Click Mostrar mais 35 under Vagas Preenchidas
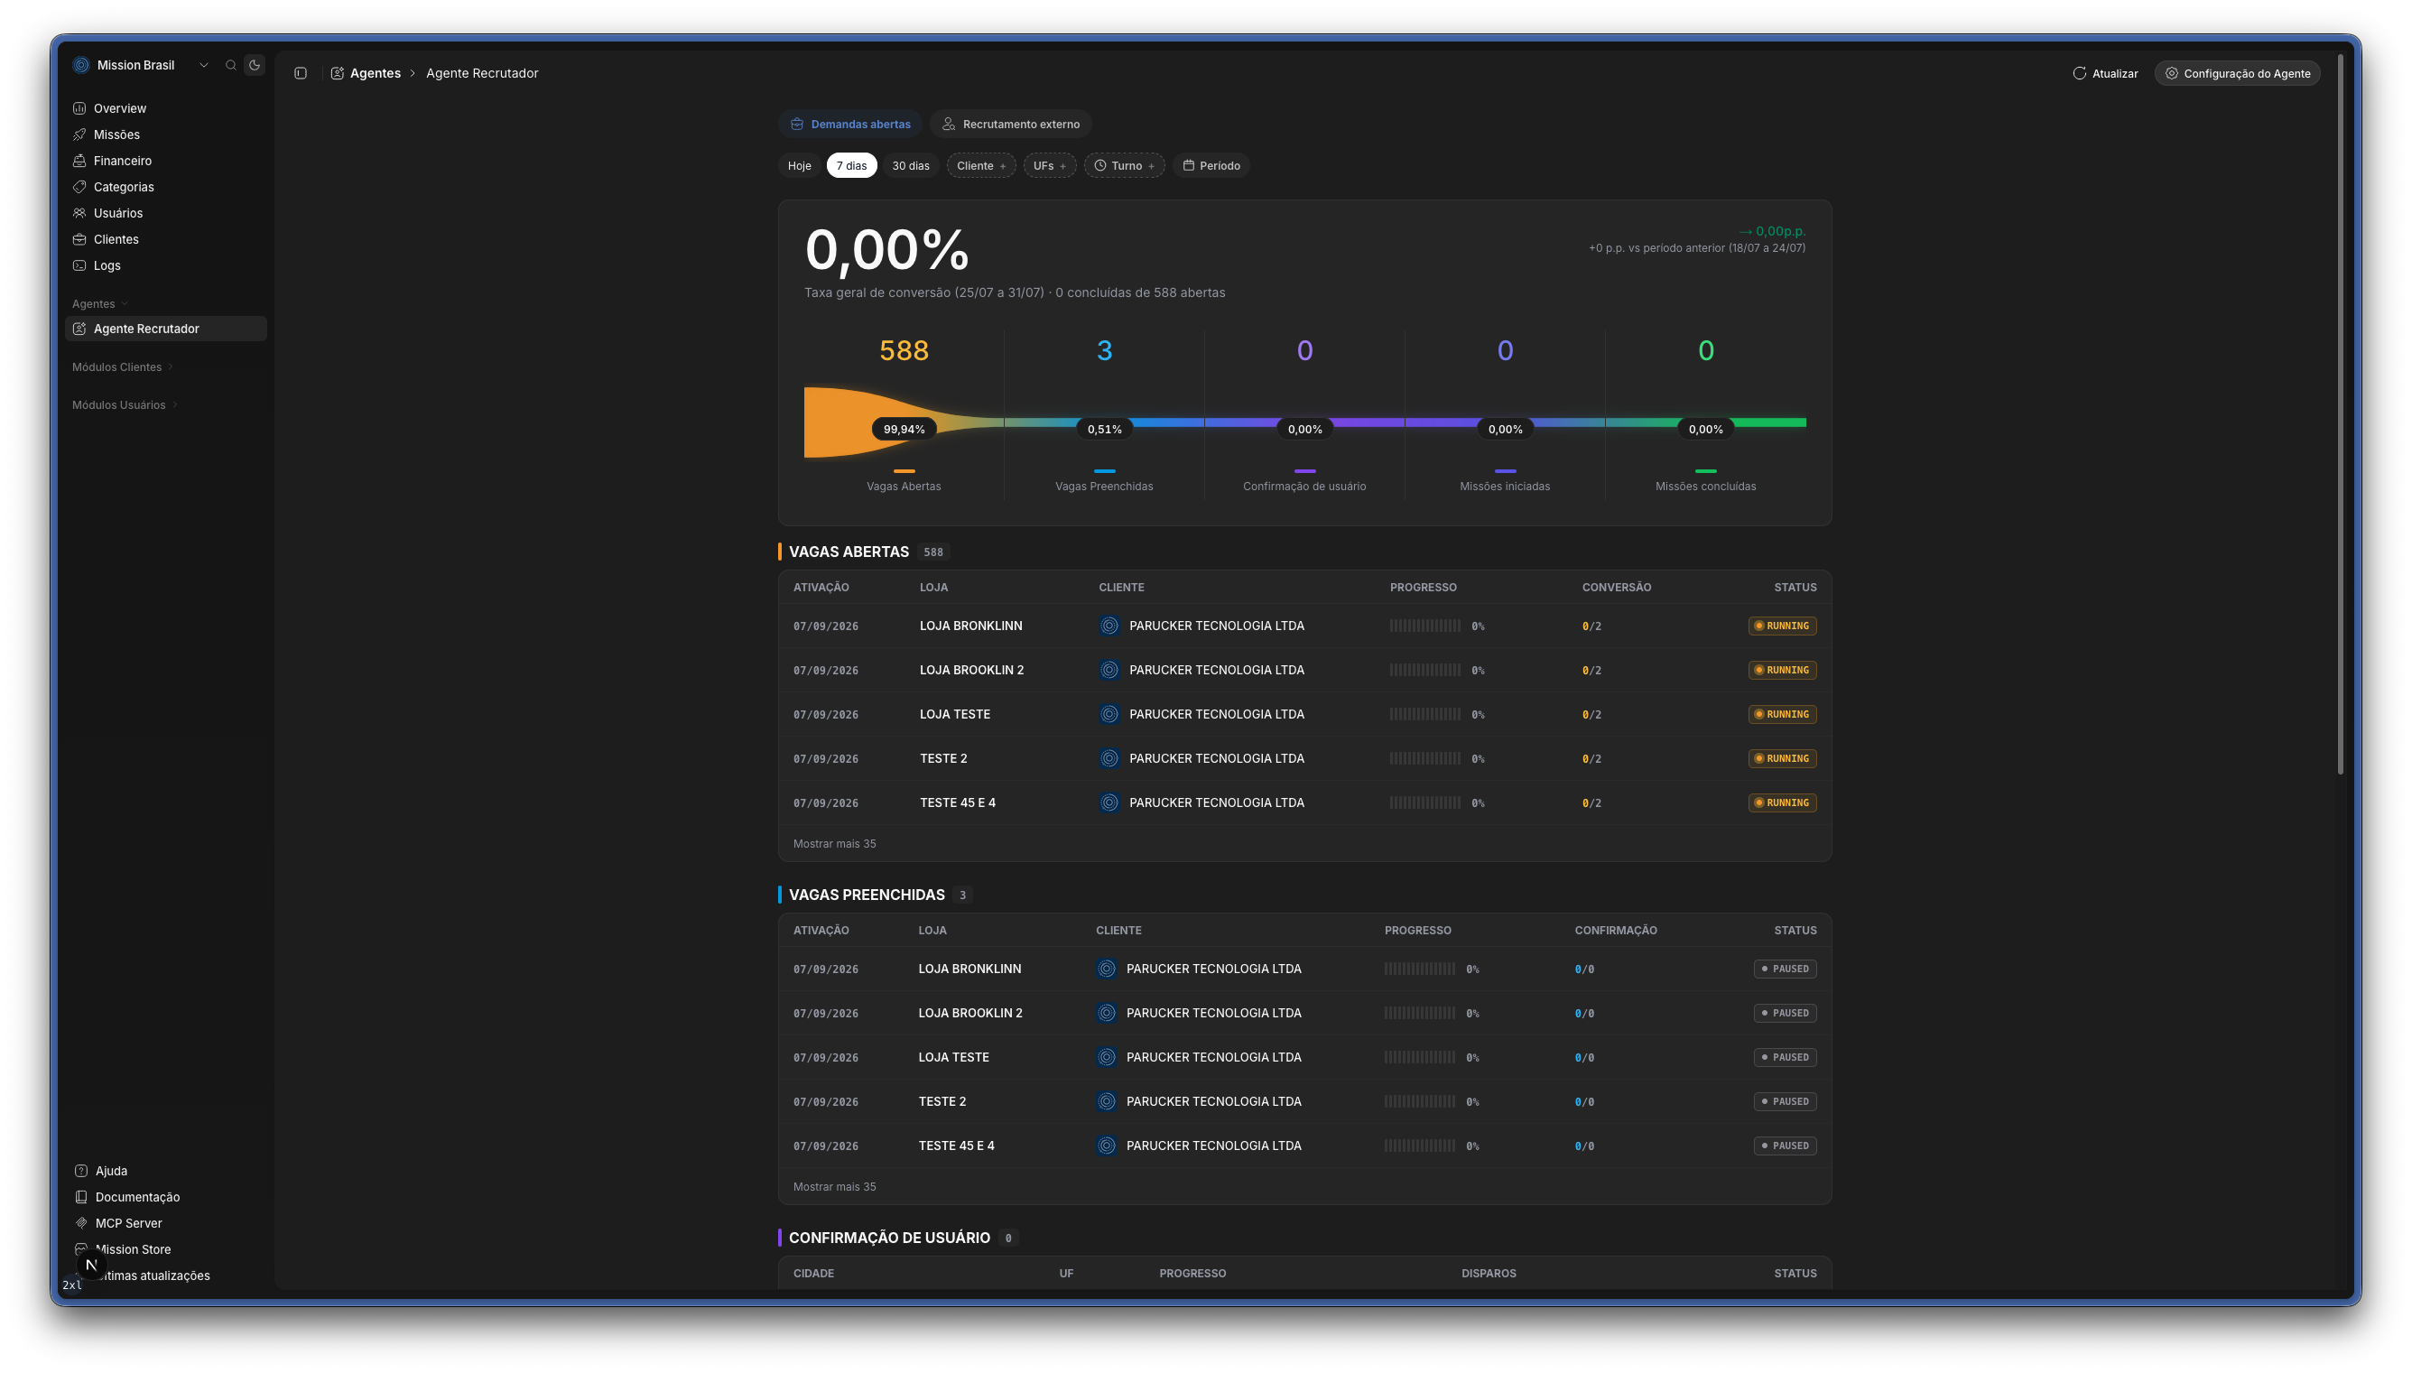The width and height of the screenshot is (2412, 1373). pyautogui.click(x=834, y=1187)
